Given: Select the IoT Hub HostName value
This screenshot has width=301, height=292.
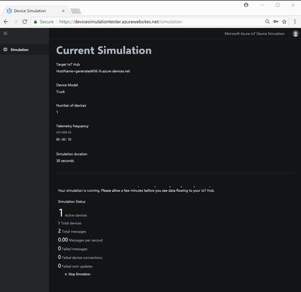Looking at the screenshot, I should pos(93,71).
